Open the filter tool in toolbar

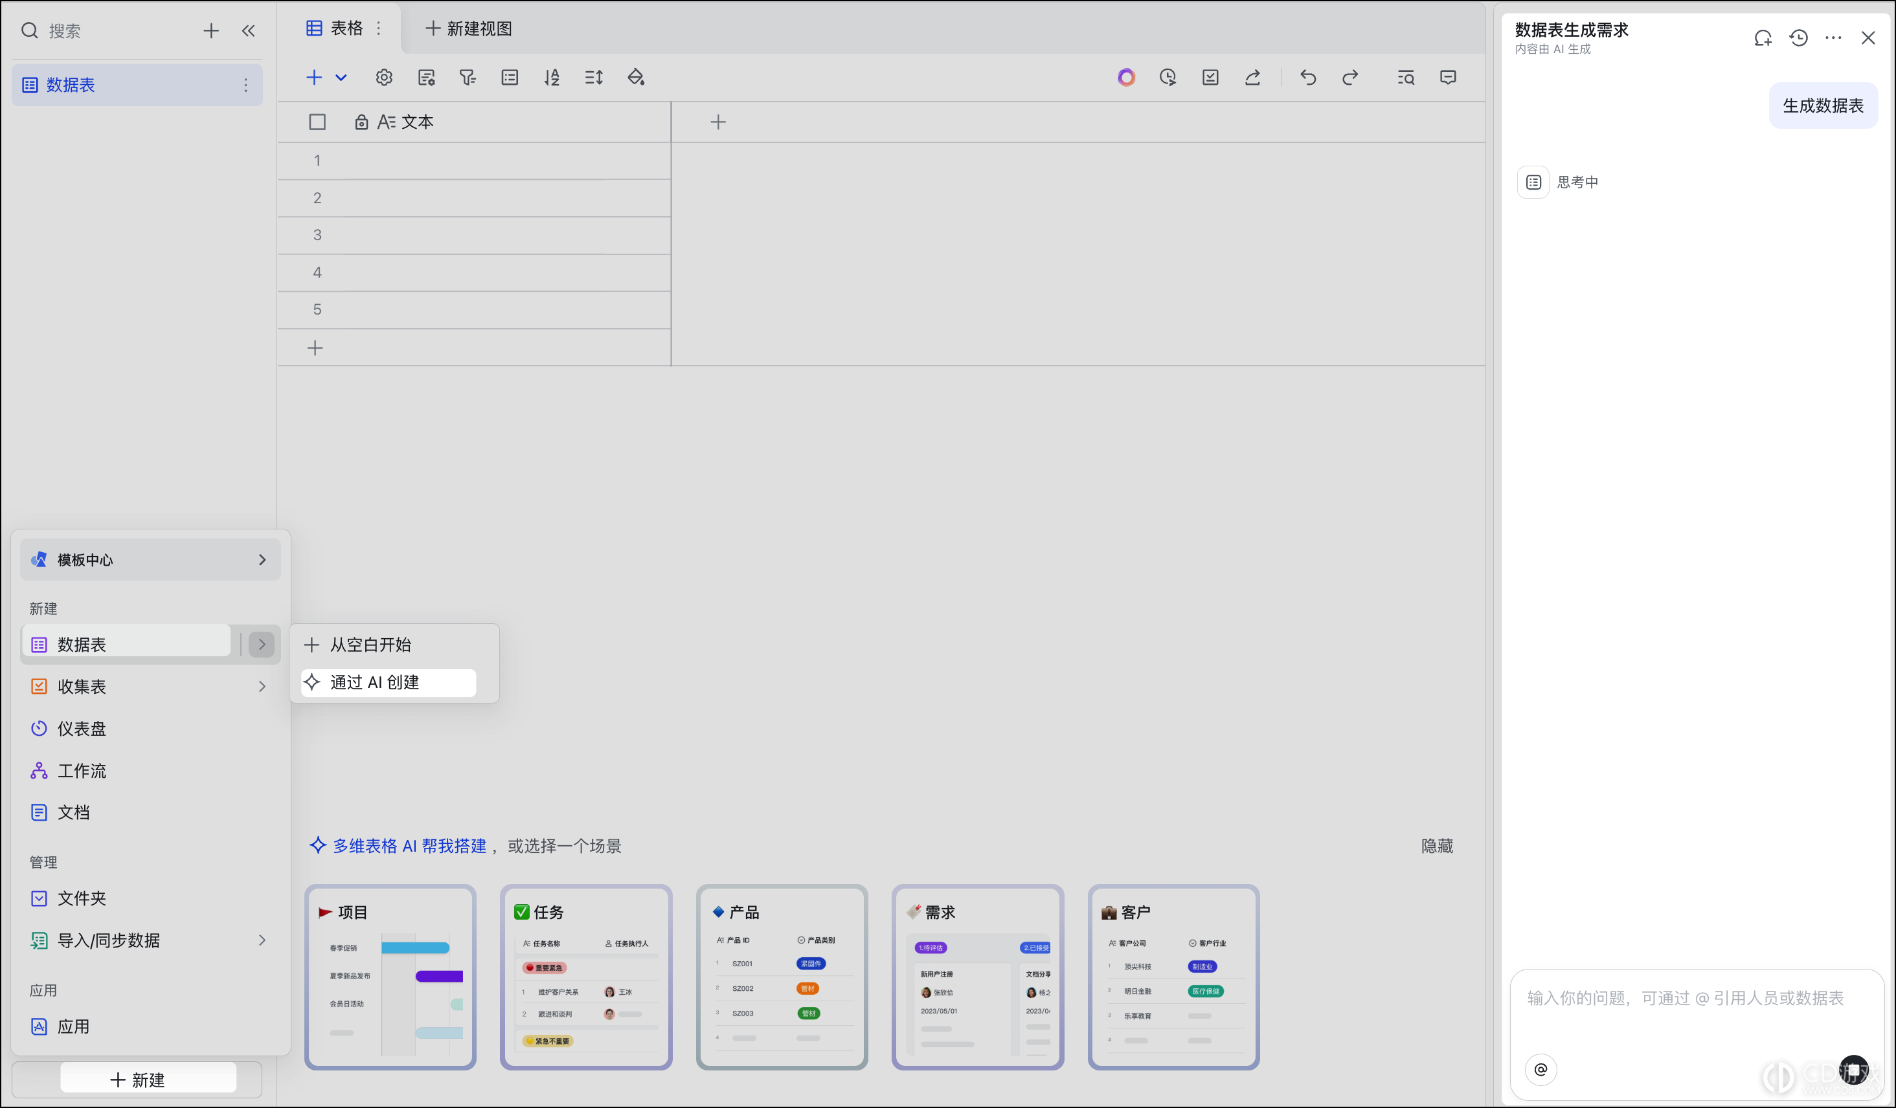(x=468, y=78)
